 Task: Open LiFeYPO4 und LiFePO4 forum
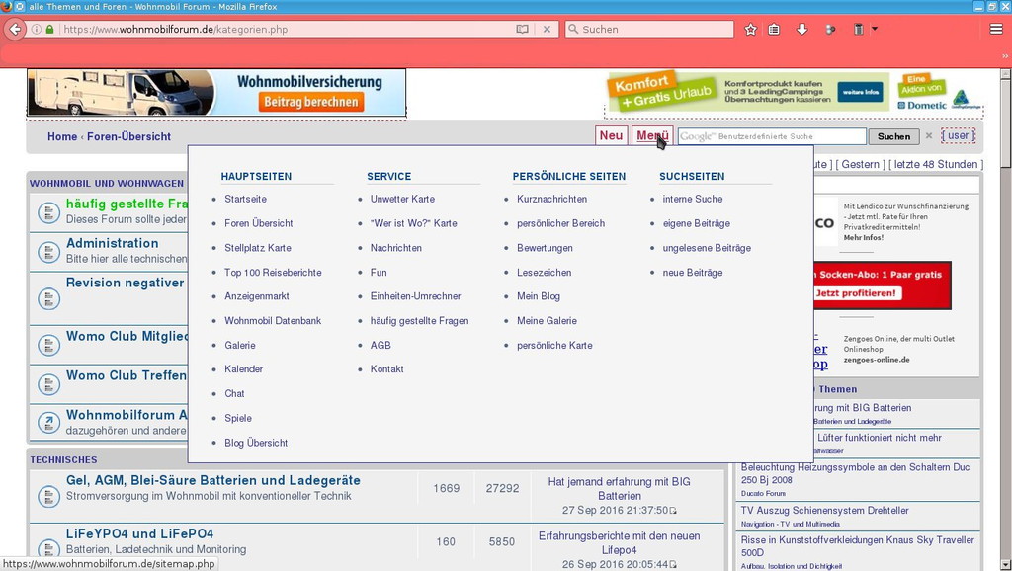(x=139, y=534)
